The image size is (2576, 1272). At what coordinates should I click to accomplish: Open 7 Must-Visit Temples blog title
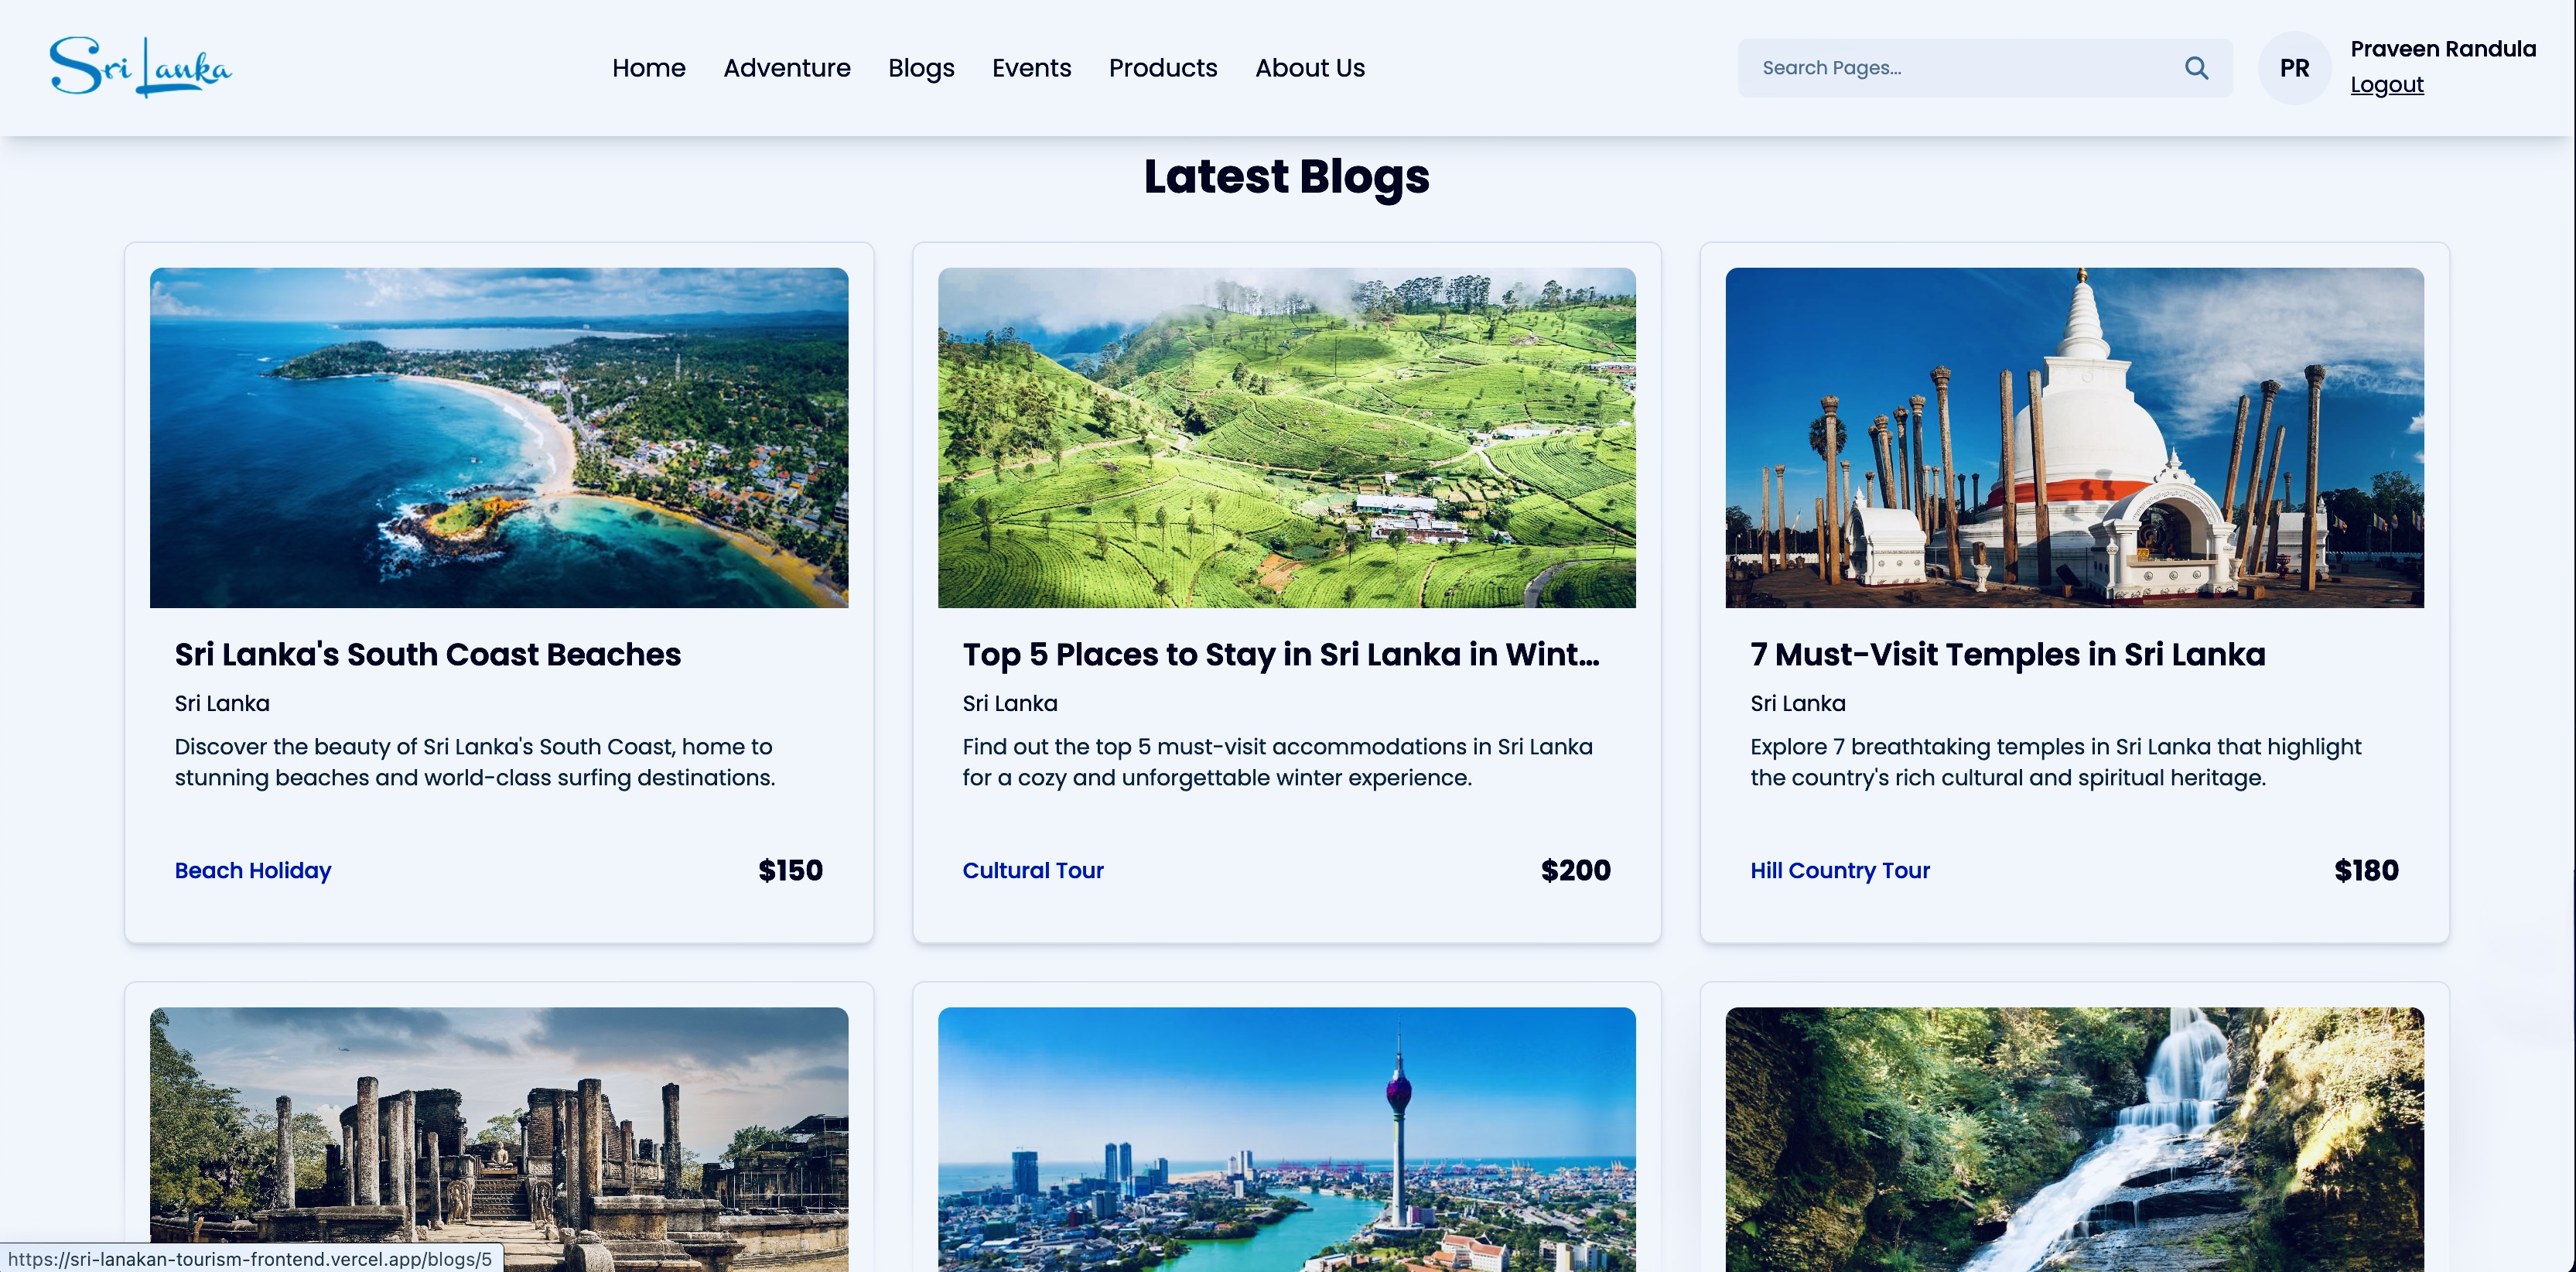tap(2008, 654)
